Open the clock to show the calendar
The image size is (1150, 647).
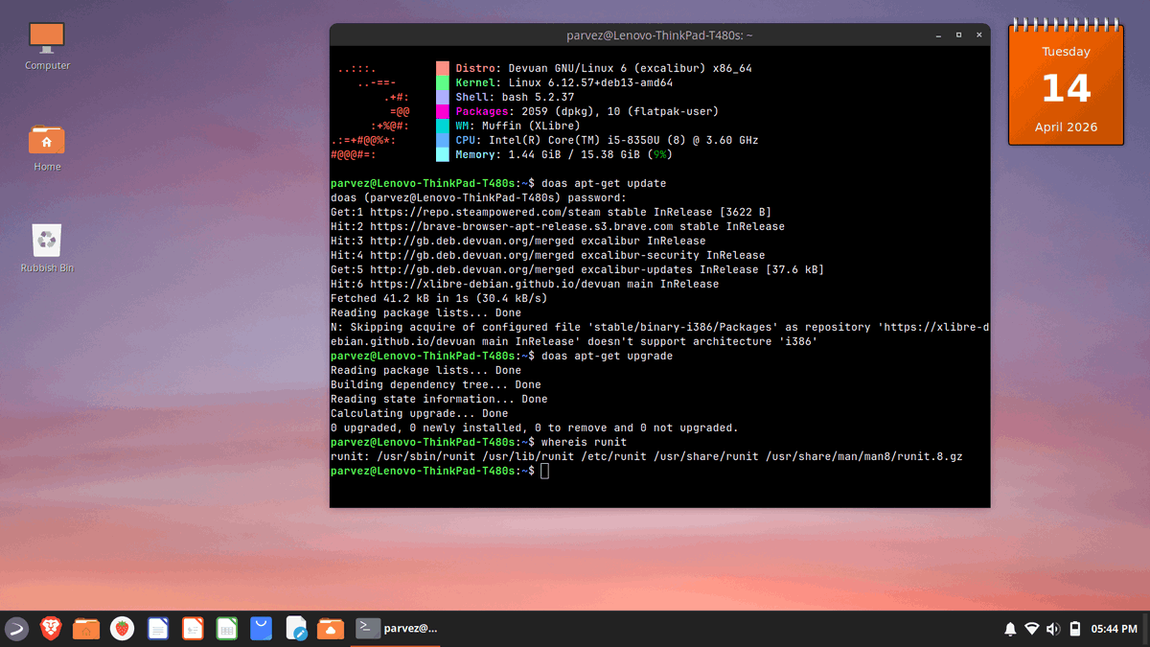(x=1115, y=629)
